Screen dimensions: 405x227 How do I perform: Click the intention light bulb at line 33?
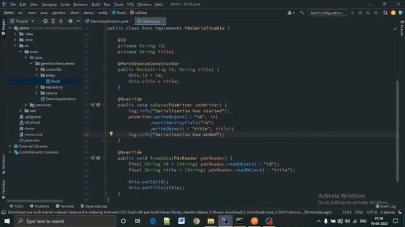tap(111, 134)
